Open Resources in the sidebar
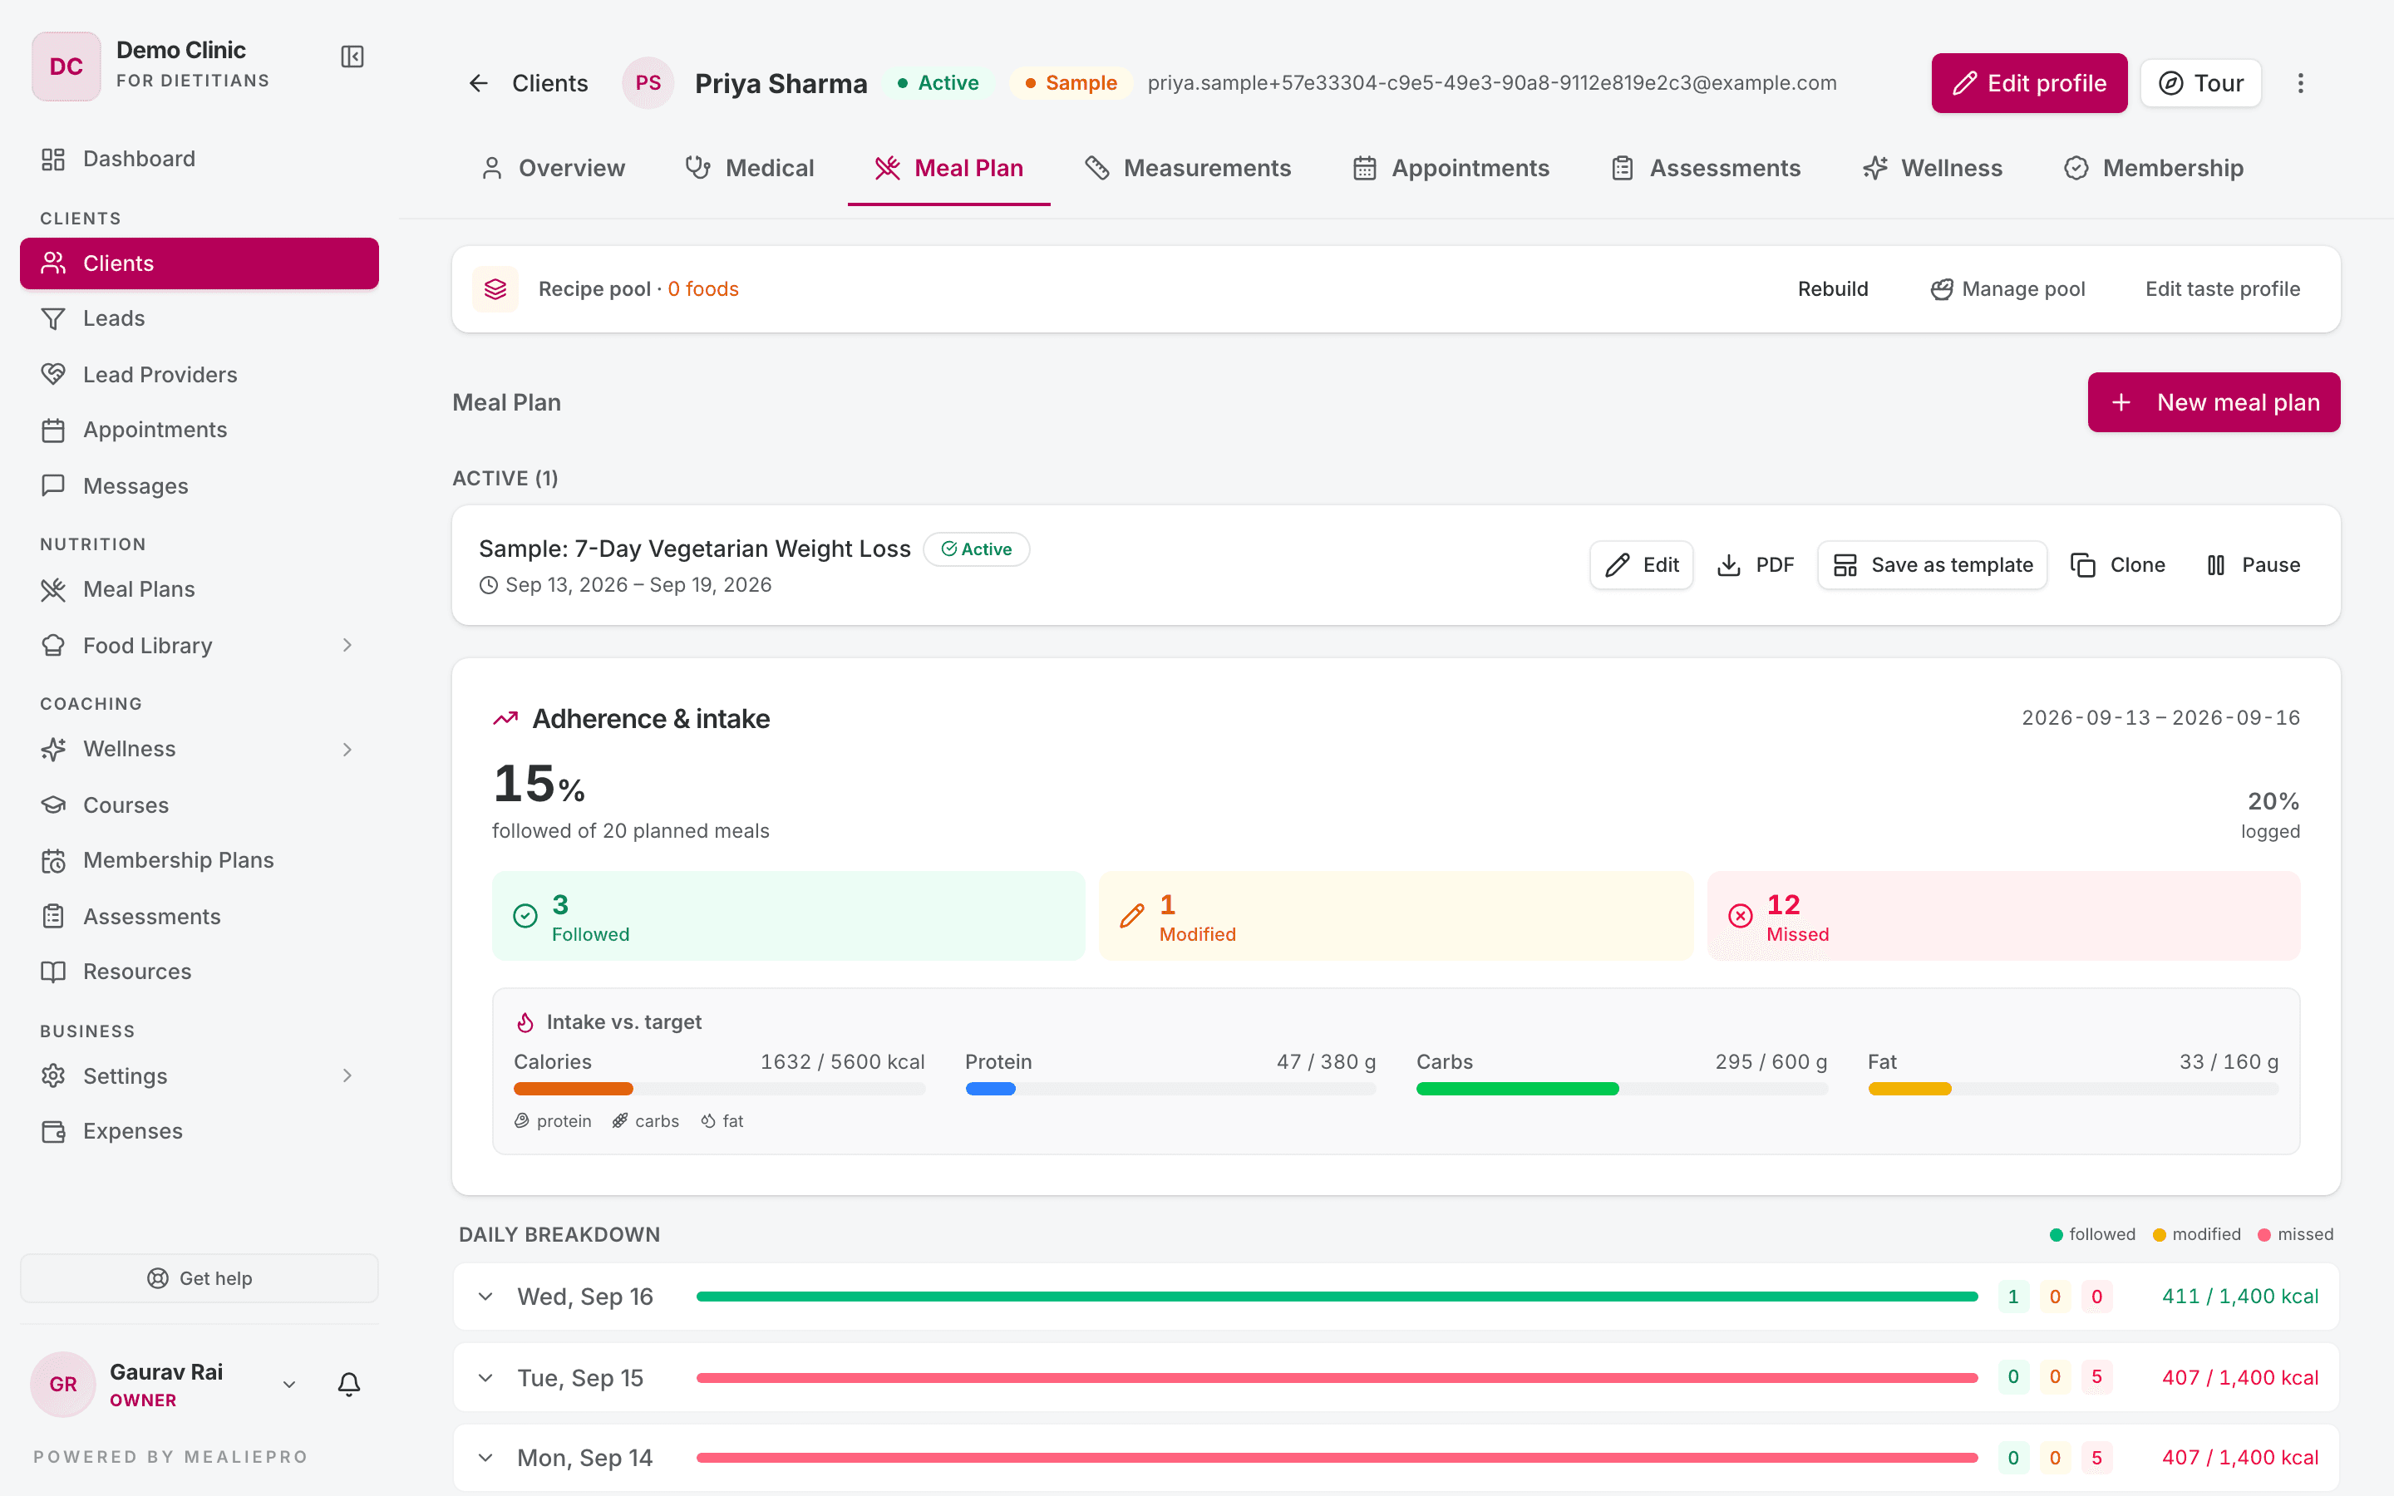Screen dimensions: 2394x1496 [x=199, y=972]
